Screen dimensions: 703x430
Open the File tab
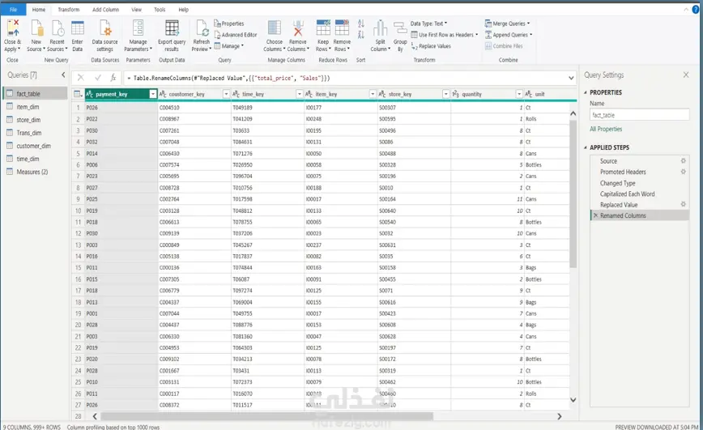14,10
